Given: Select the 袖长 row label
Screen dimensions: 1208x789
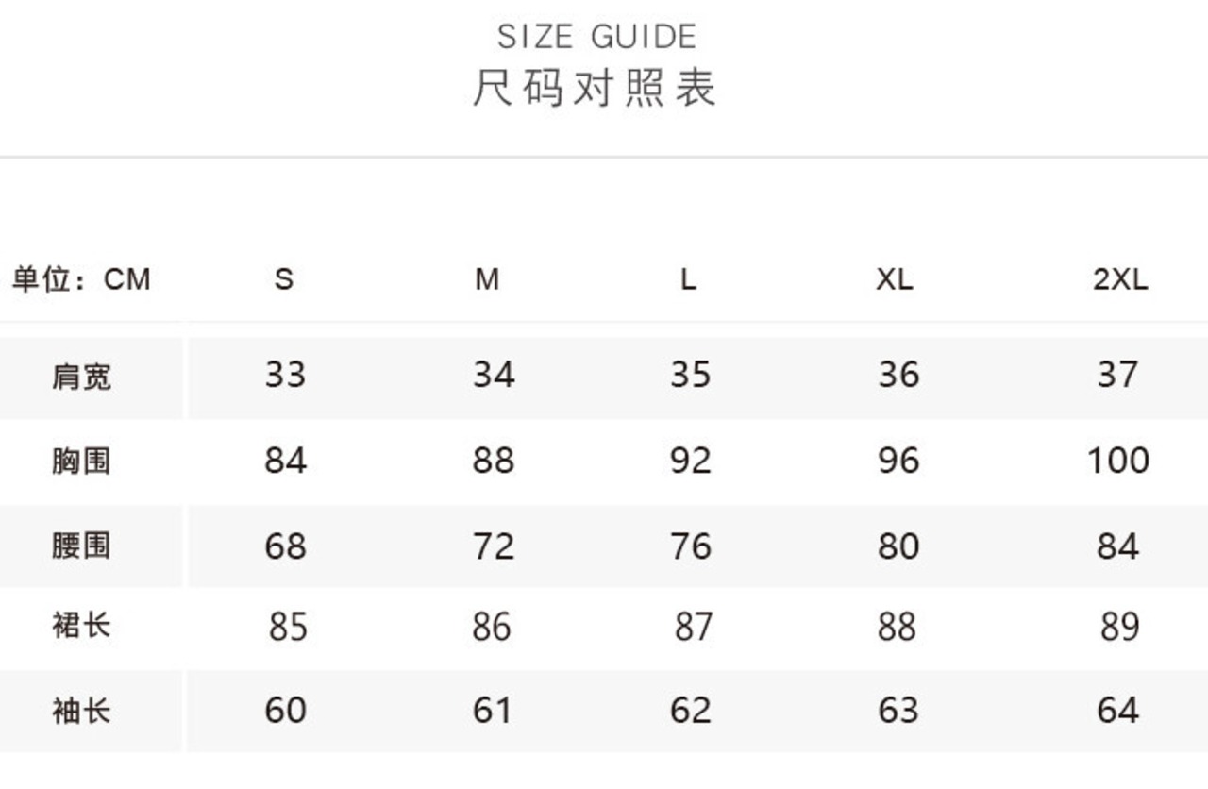Looking at the screenshot, I should tap(81, 710).
